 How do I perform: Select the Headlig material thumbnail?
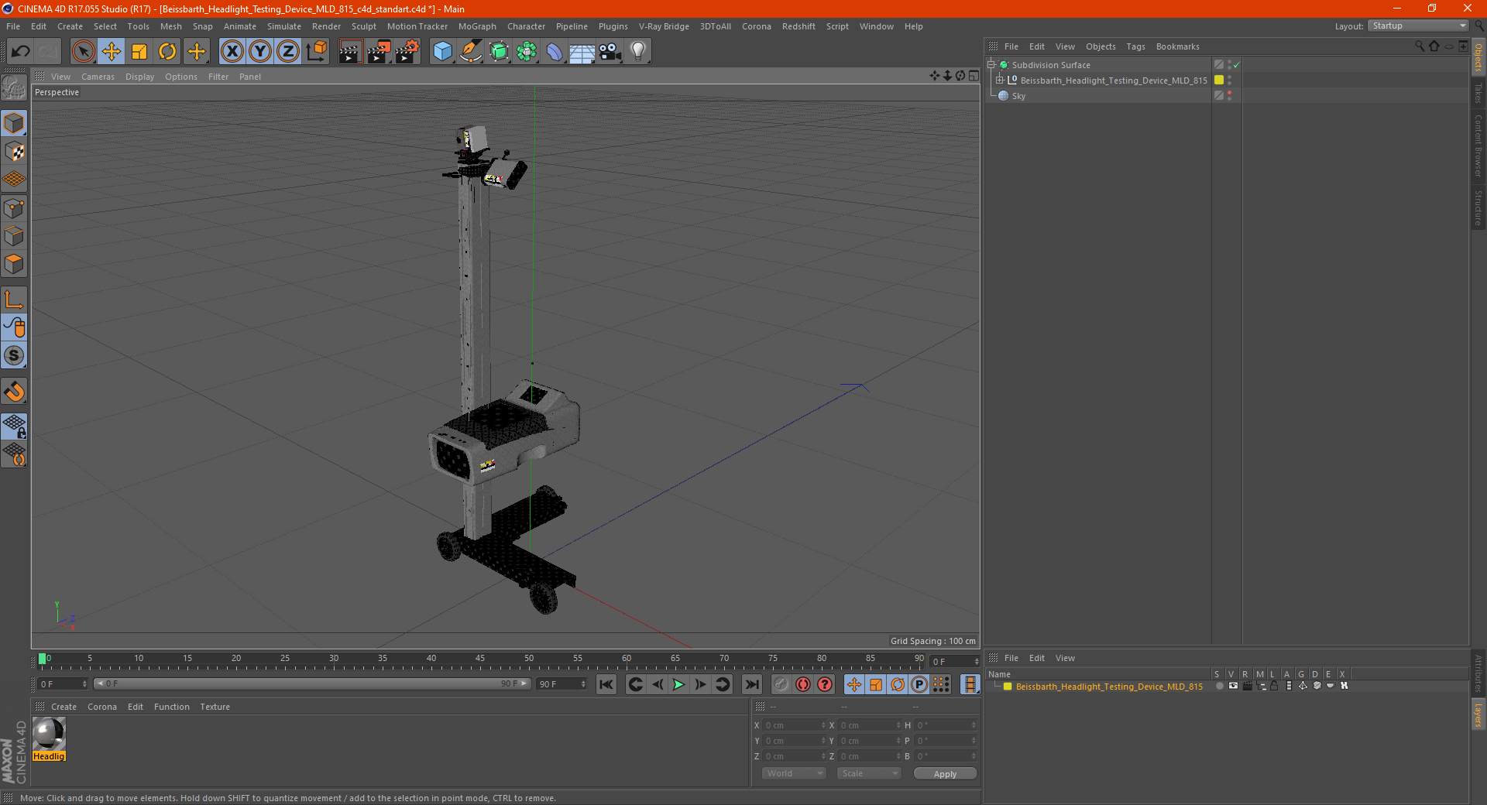click(x=49, y=734)
